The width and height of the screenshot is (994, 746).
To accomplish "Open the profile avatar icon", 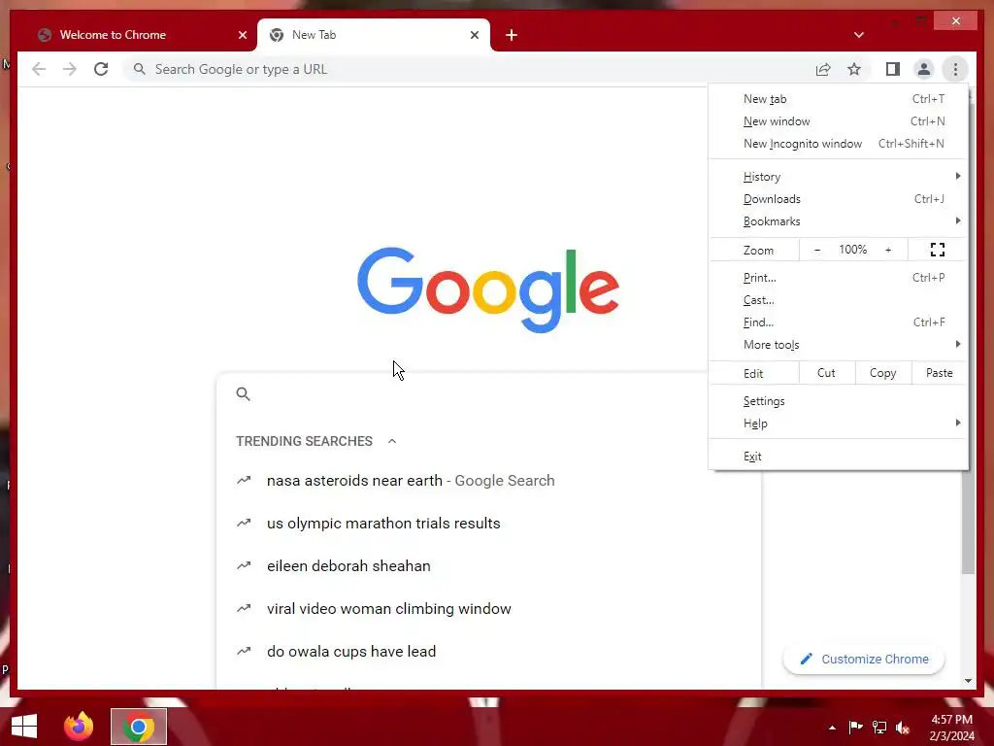I will (x=924, y=69).
